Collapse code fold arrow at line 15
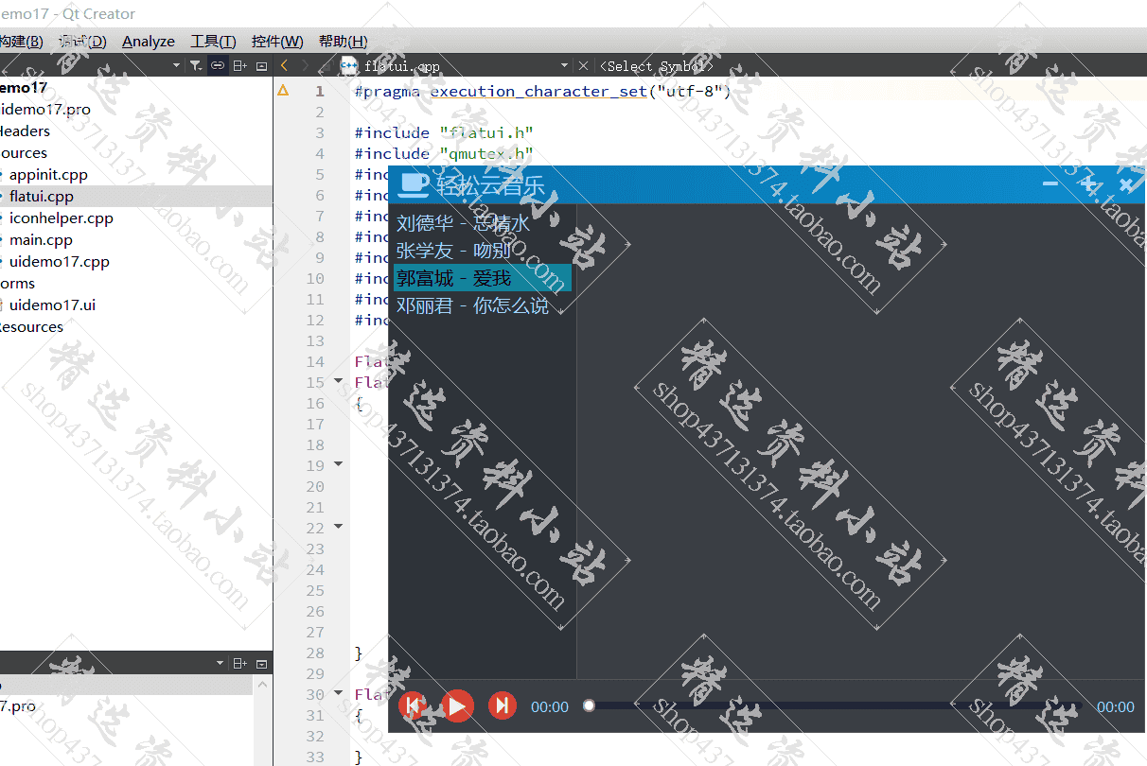1147x766 pixels. 339,381
